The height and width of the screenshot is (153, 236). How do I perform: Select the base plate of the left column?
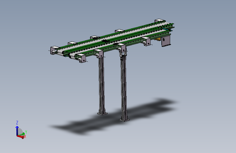pyautogui.click(x=102, y=114)
